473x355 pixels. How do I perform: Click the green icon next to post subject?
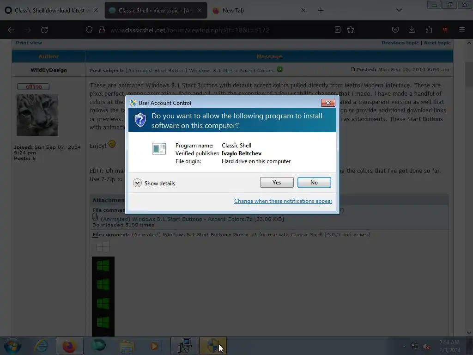[x=280, y=69]
